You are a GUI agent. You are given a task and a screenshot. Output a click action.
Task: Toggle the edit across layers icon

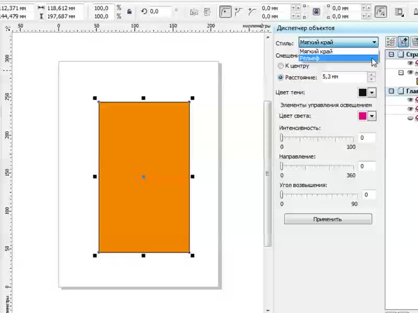pyautogui.click(x=403, y=42)
